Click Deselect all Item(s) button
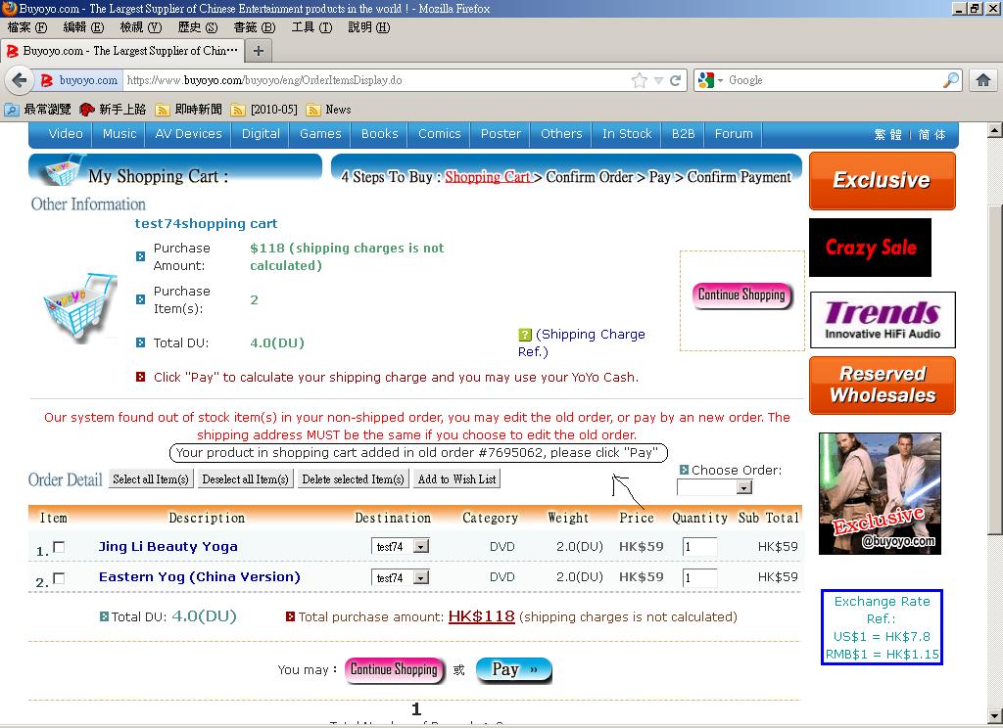Viewport: 1003px width, 728px height. [246, 479]
